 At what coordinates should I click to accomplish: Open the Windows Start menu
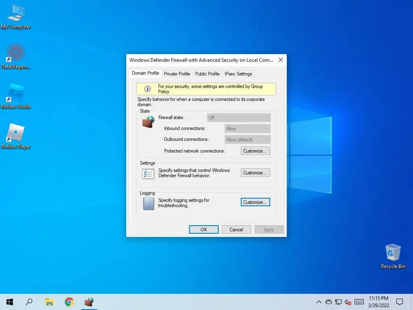click(10, 302)
